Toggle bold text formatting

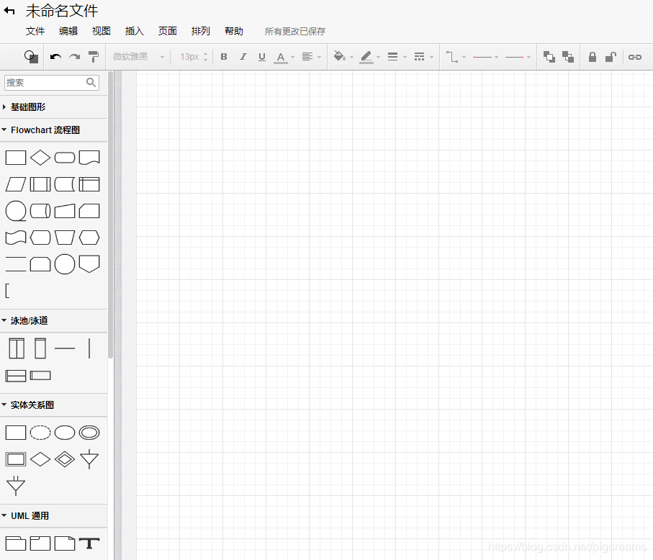(224, 57)
